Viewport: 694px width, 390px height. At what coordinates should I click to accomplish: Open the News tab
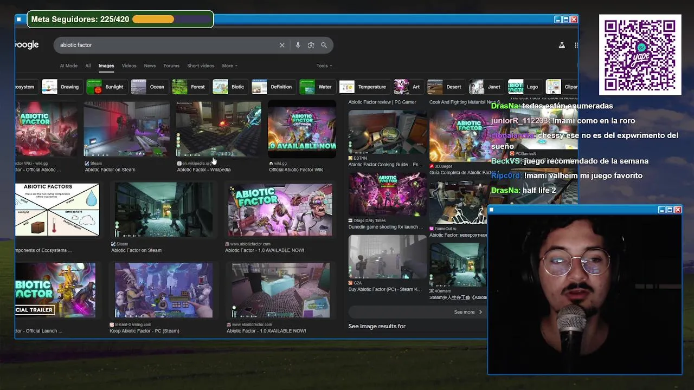pos(150,66)
